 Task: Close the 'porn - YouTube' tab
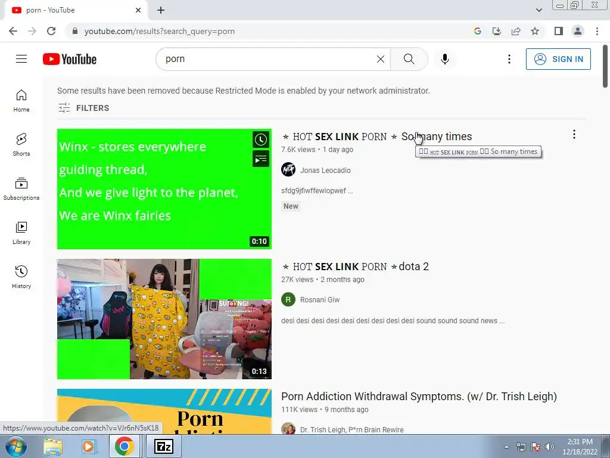(138, 10)
